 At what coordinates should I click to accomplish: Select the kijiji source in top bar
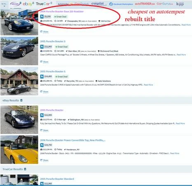[180, 4]
